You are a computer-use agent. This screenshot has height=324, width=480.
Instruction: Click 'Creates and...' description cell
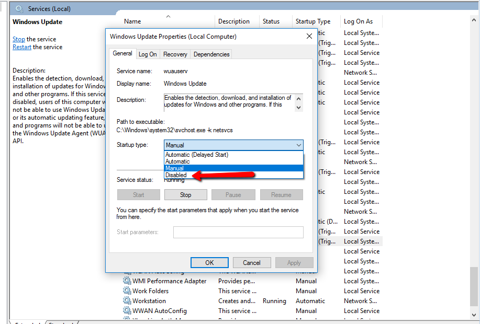pos(237,301)
